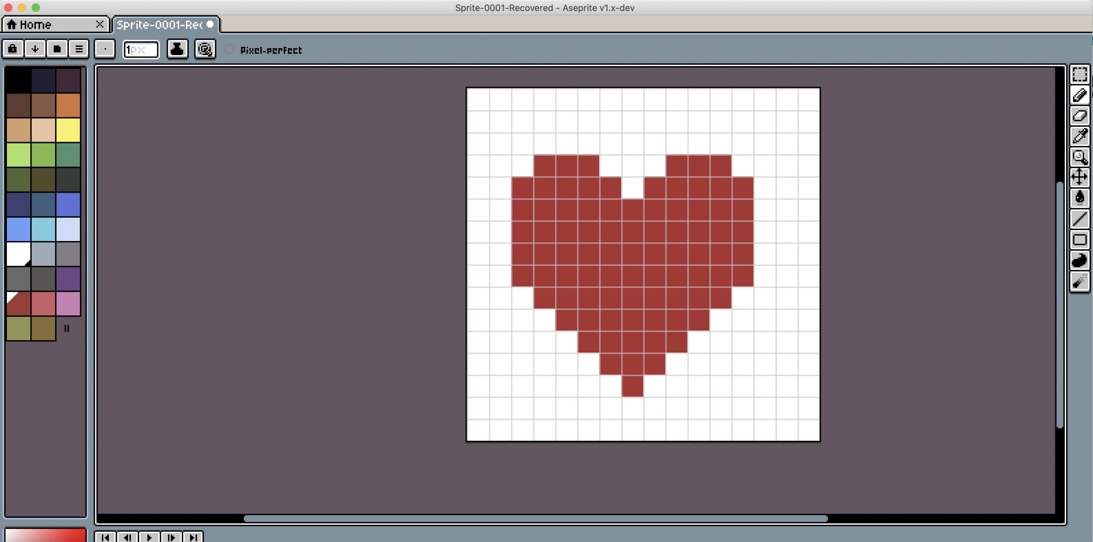
Task: Select the Rectangular Marquee tool
Action: tap(1079, 74)
